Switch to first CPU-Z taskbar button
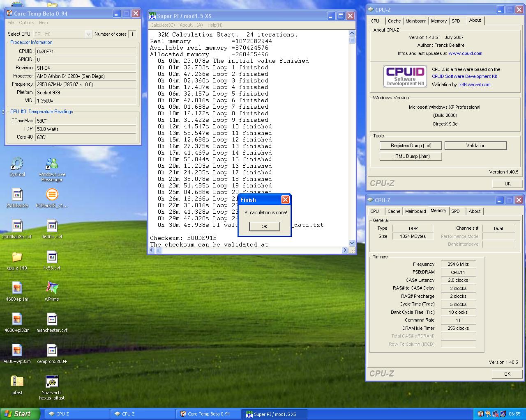Image resolution: width=526 pixels, height=420 pixels. click(77, 414)
